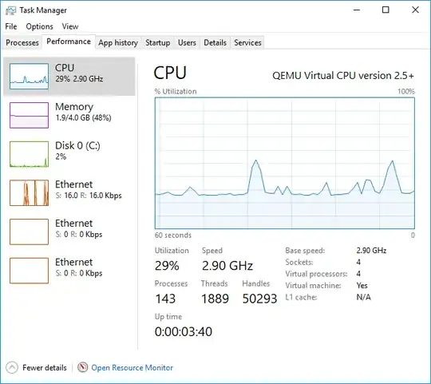This screenshot has width=431, height=384.
Task: Open Resource Monitor link
Action: point(132,368)
